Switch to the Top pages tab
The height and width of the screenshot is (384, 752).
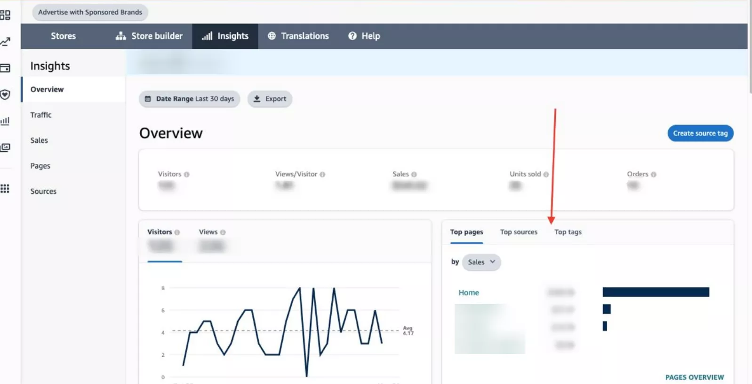pyautogui.click(x=466, y=232)
